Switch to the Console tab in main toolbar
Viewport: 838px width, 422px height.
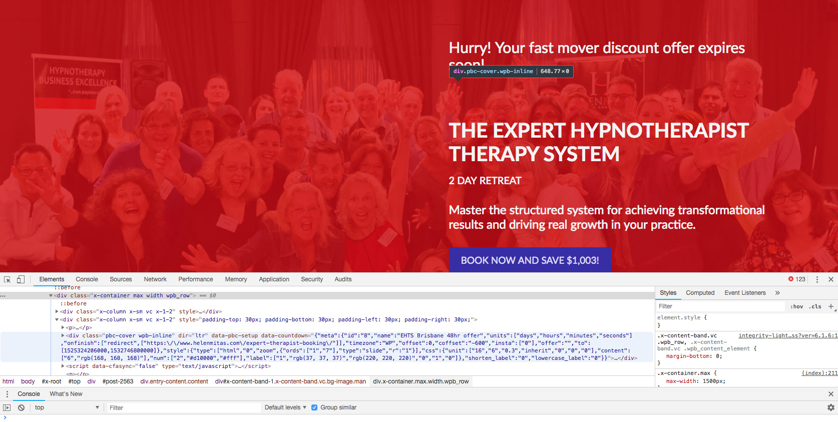click(87, 279)
